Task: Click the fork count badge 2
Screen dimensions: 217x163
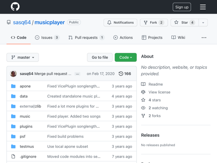Action: click(x=161, y=22)
